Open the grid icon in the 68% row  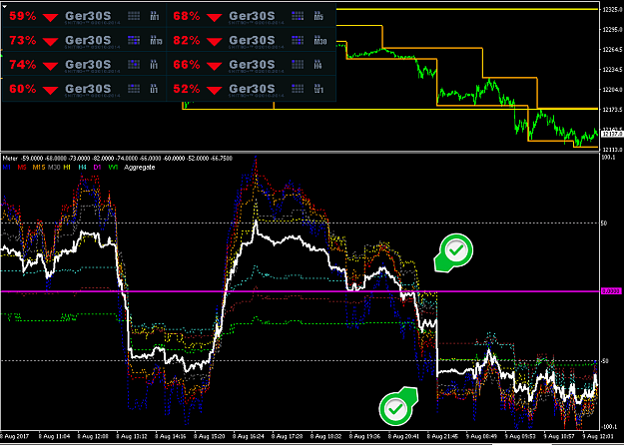pos(298,16)
